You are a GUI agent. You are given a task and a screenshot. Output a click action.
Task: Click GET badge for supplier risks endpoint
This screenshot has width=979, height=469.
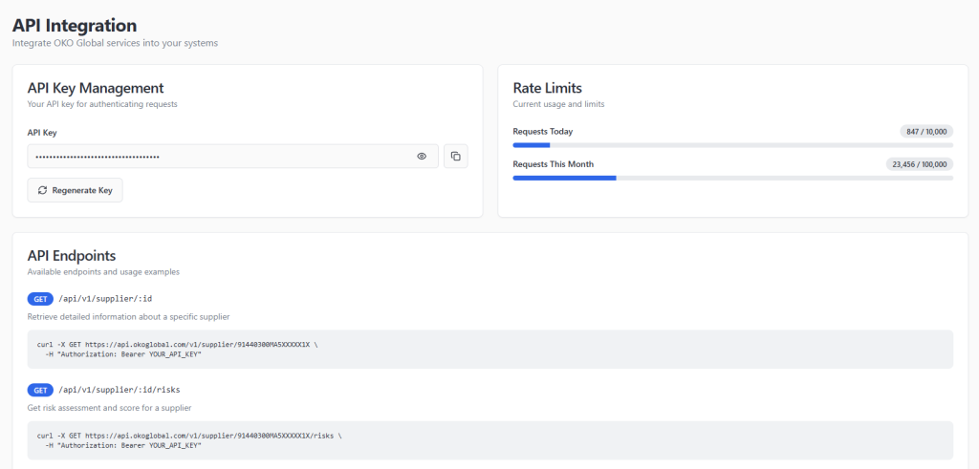click(40, 391)
